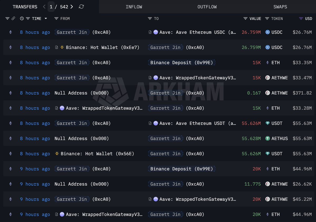The height and width of the screenshot is (222, 316).
Task: Click Binance logo icon beside Hot Wallet (0x56E)
Action: pos(57,154)
